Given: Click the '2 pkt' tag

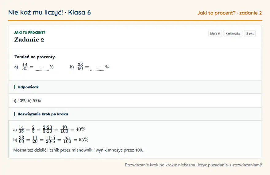Looking at the screenshot, I should click(x=250, y=33).
